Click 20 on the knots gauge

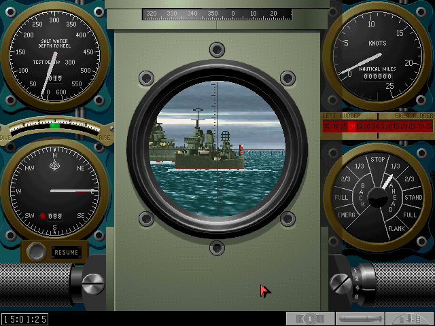coord(408,63)
